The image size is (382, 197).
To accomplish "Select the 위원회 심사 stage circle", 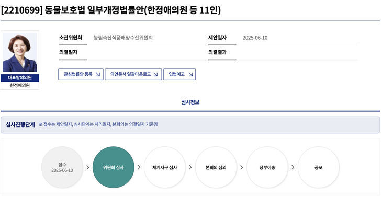I will tap(114, 167).
